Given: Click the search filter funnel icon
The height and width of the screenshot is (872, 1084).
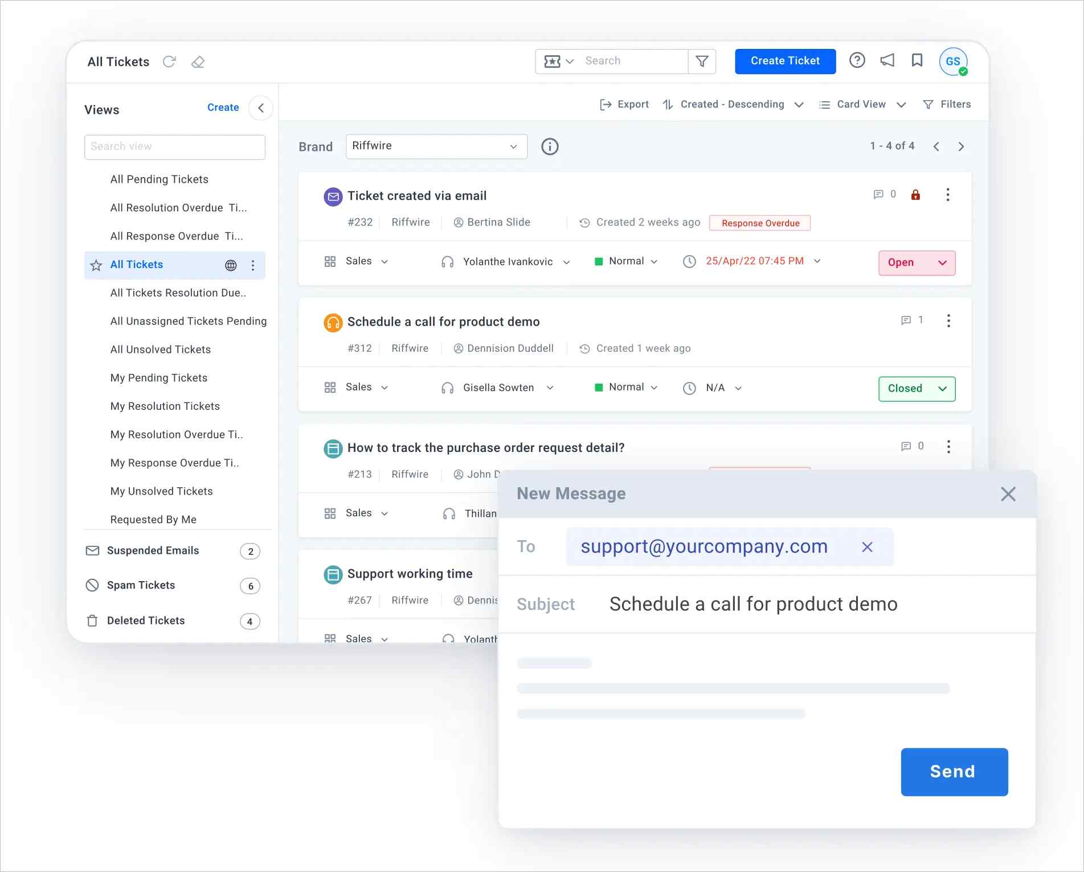Looking at the screenshot, I should coord(702,61).
